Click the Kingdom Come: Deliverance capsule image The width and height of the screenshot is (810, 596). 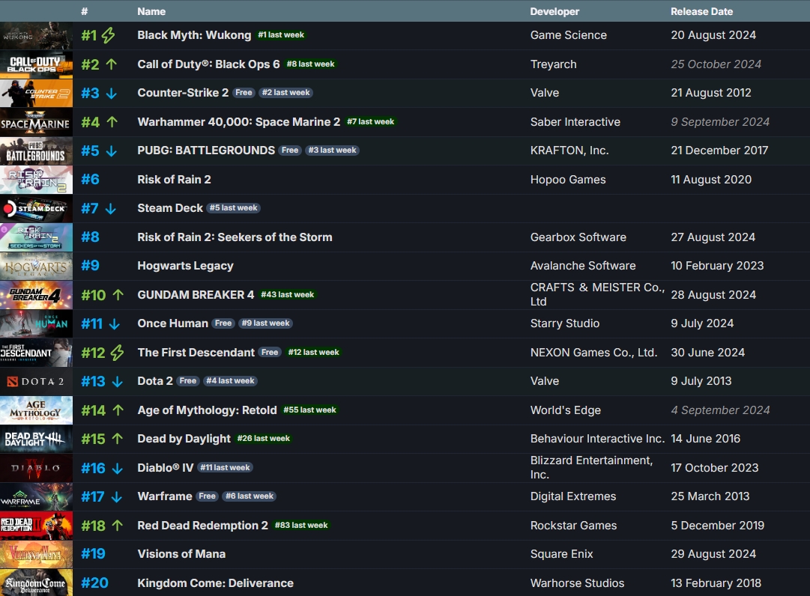(36, 583)
